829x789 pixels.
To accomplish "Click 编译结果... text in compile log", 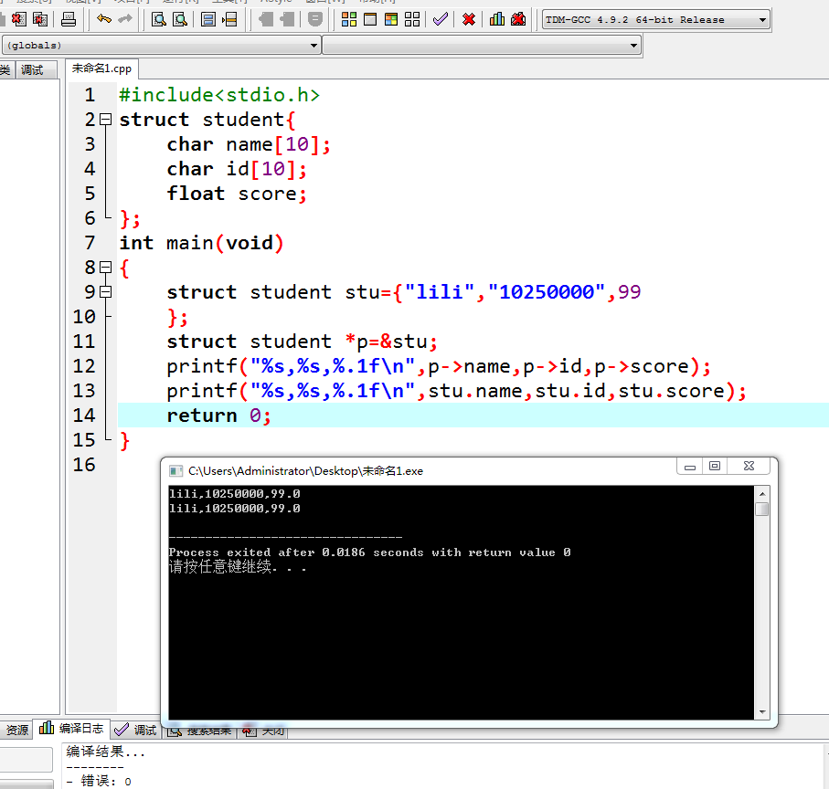I will coord(105,752).
